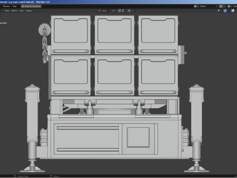Toggle the snapping magnet icon

[x=119, y=11]
